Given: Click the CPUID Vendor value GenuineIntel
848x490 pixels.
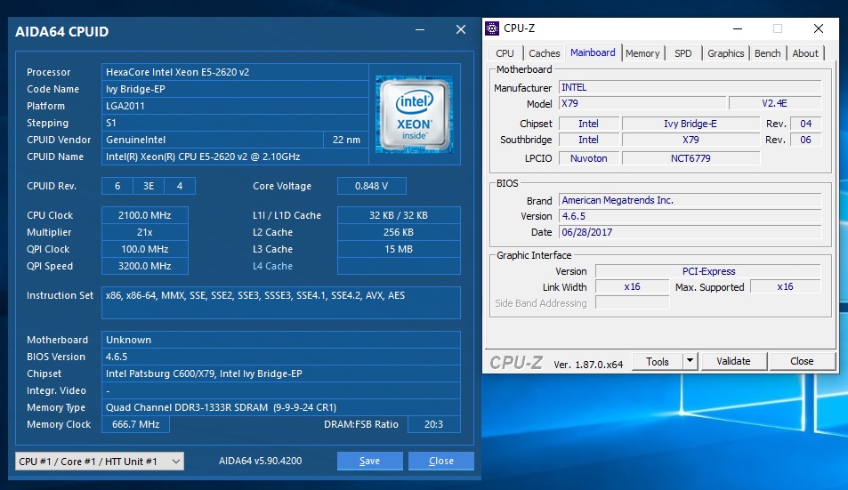Looking at the screenshot, I should pos(212,140).
